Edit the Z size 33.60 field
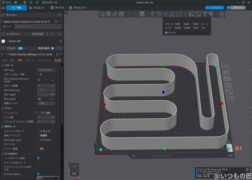Screen dimensions: 252x180 (196, 28)
